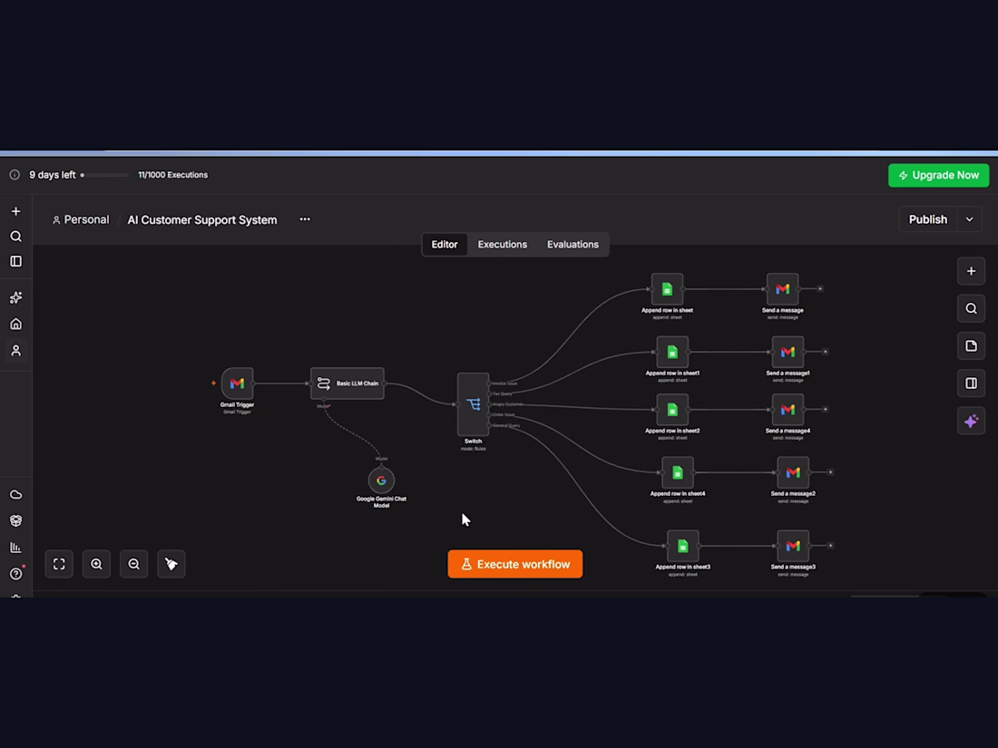Viewport: 998px width, 748px height.
Task: Select the Gmail Trigger node
Action: click(x=237, y=384)
